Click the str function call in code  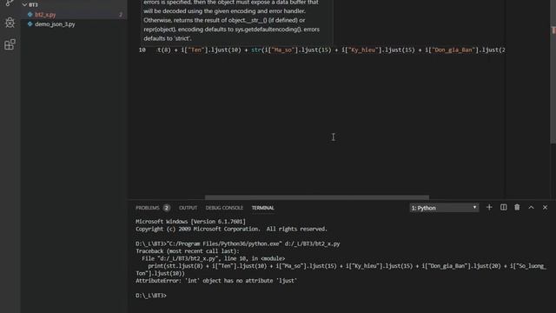(256, 50)
